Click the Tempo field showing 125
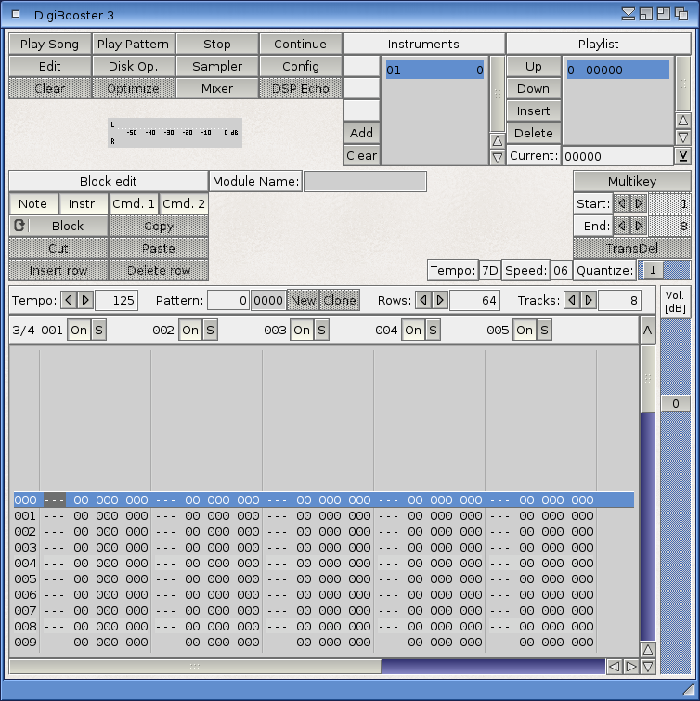Image resolution: width=700 pixels, height=701 pixels. coord(117,300)
